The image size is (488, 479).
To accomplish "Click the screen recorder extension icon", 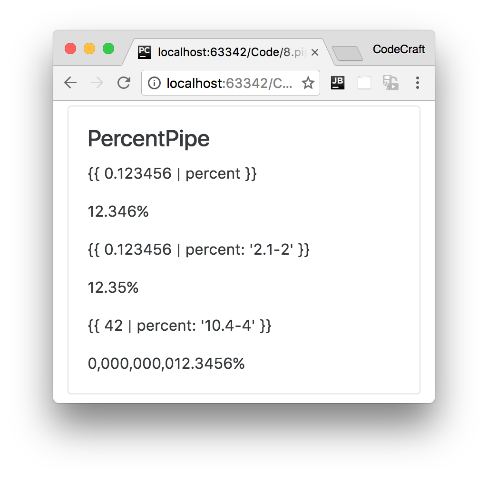I will click(390, 83).
